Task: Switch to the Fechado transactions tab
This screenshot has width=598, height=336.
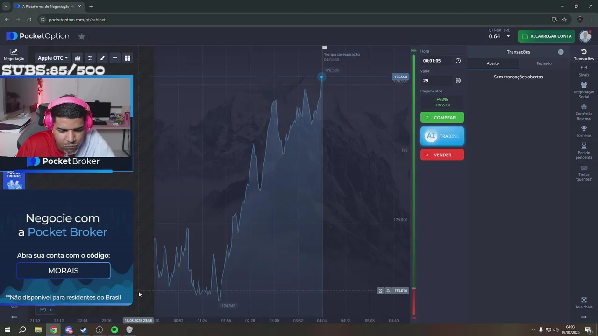Action: pos(544,63)
